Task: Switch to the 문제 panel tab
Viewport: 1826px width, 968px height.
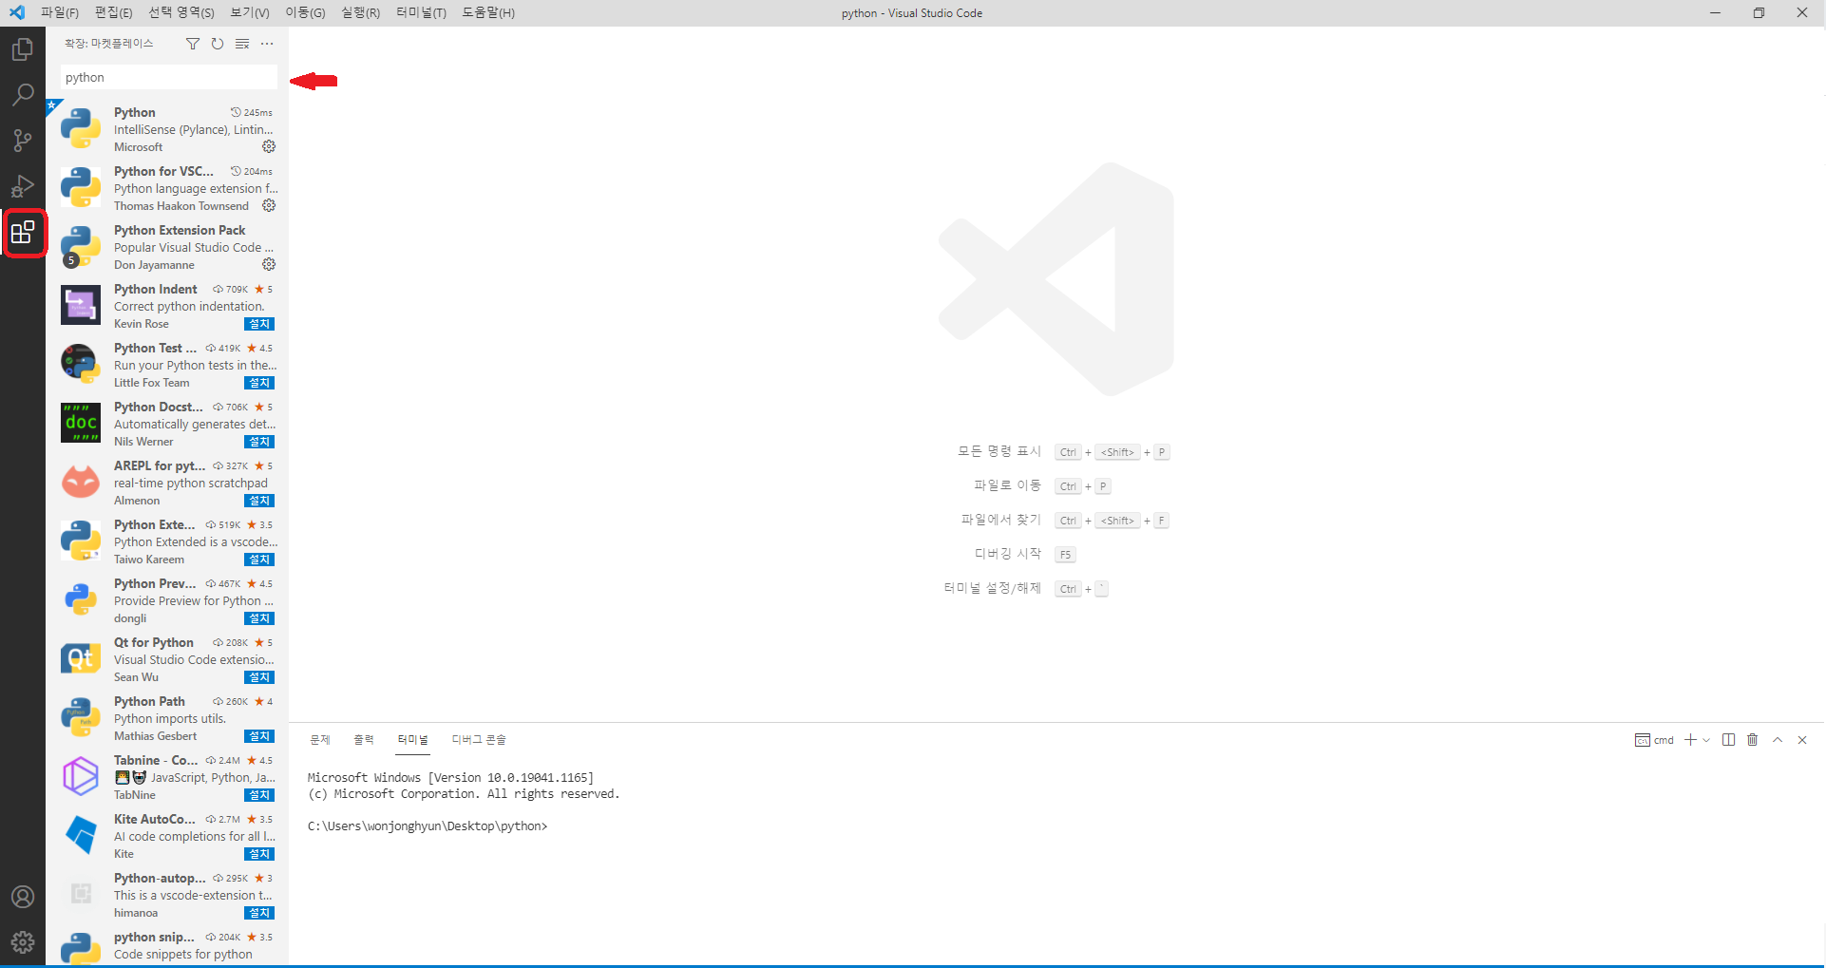Action: tap(320, 740)
